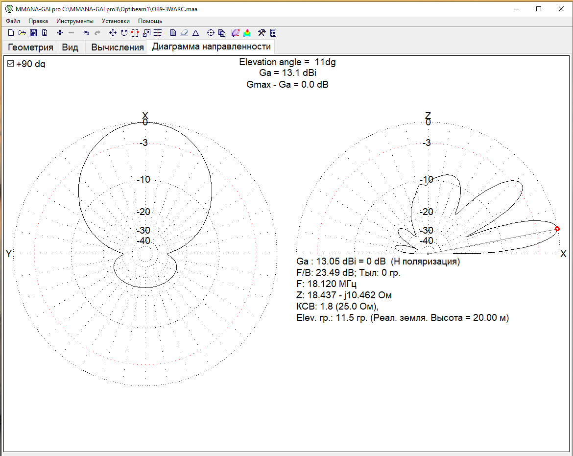Click the blue plus add icon

(x=60, y=33)
